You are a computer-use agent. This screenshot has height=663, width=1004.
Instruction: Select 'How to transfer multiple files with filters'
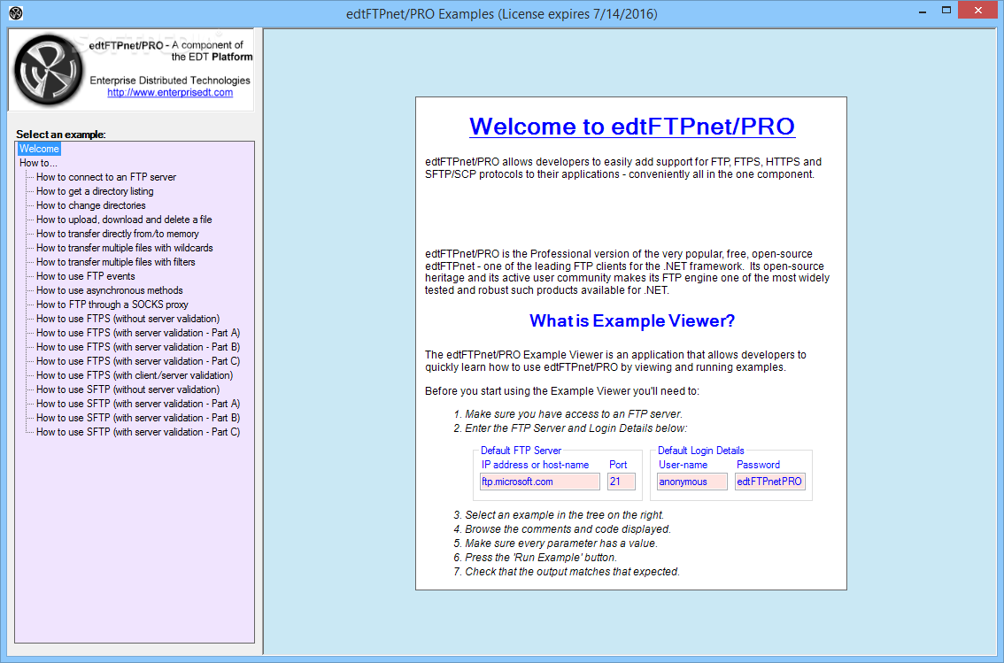point(116,262)
